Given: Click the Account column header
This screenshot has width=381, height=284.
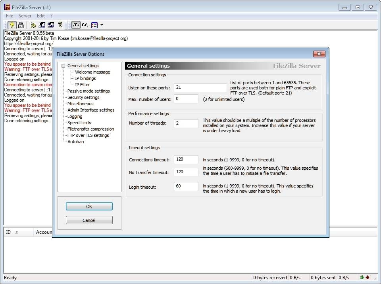Looking at the screenshot, I should [x=44, y=232].
